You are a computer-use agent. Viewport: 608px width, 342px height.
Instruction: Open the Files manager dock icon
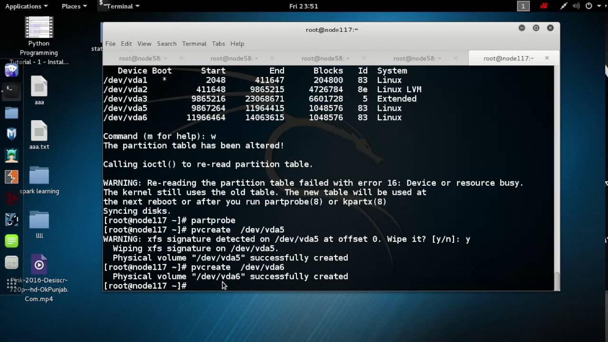(x=11, y=113)
